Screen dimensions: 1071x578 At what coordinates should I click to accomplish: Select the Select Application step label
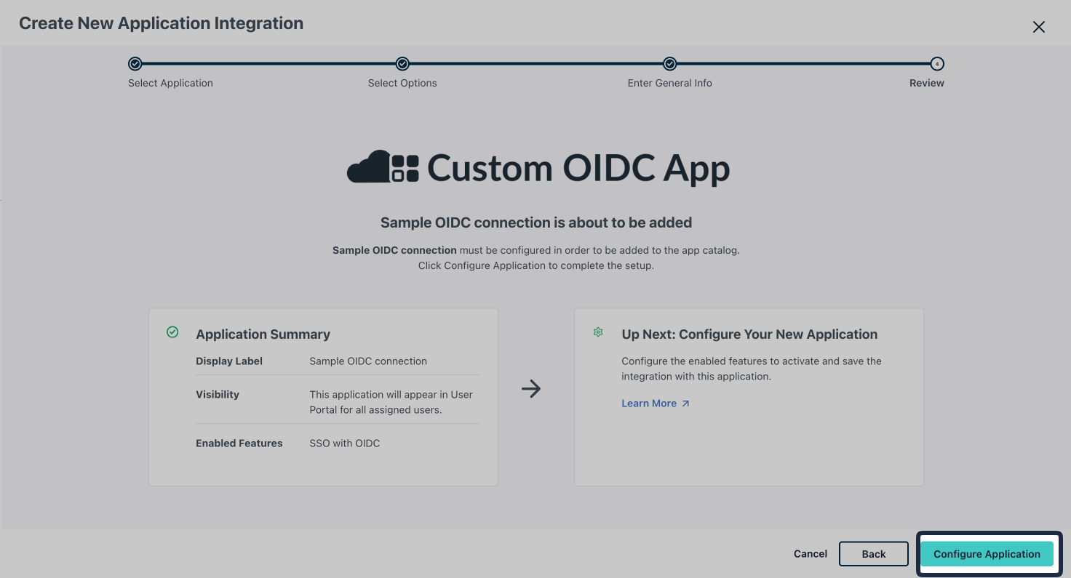pyautogui.click(x=170, y=83)
